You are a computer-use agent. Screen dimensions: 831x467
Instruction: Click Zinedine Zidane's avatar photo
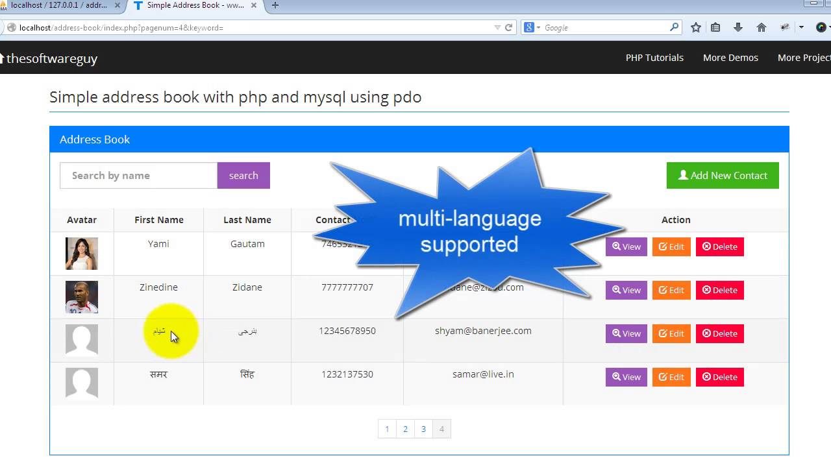[x=82, y=297]
